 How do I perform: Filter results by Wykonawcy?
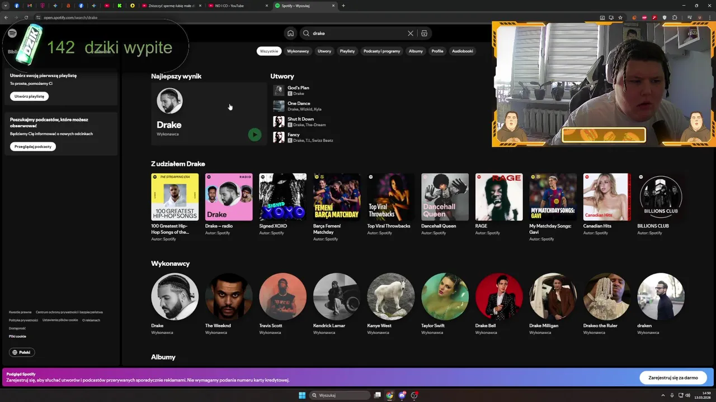(x=298, y=51)
